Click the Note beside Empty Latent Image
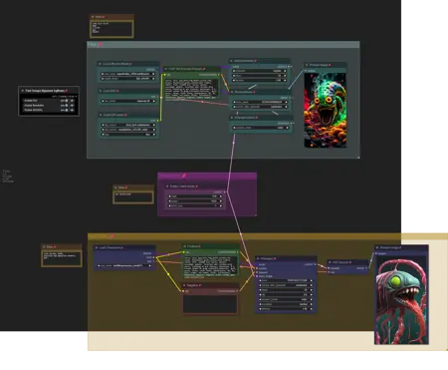The height and width of the screenshot is (370, 448). [133, 197]
